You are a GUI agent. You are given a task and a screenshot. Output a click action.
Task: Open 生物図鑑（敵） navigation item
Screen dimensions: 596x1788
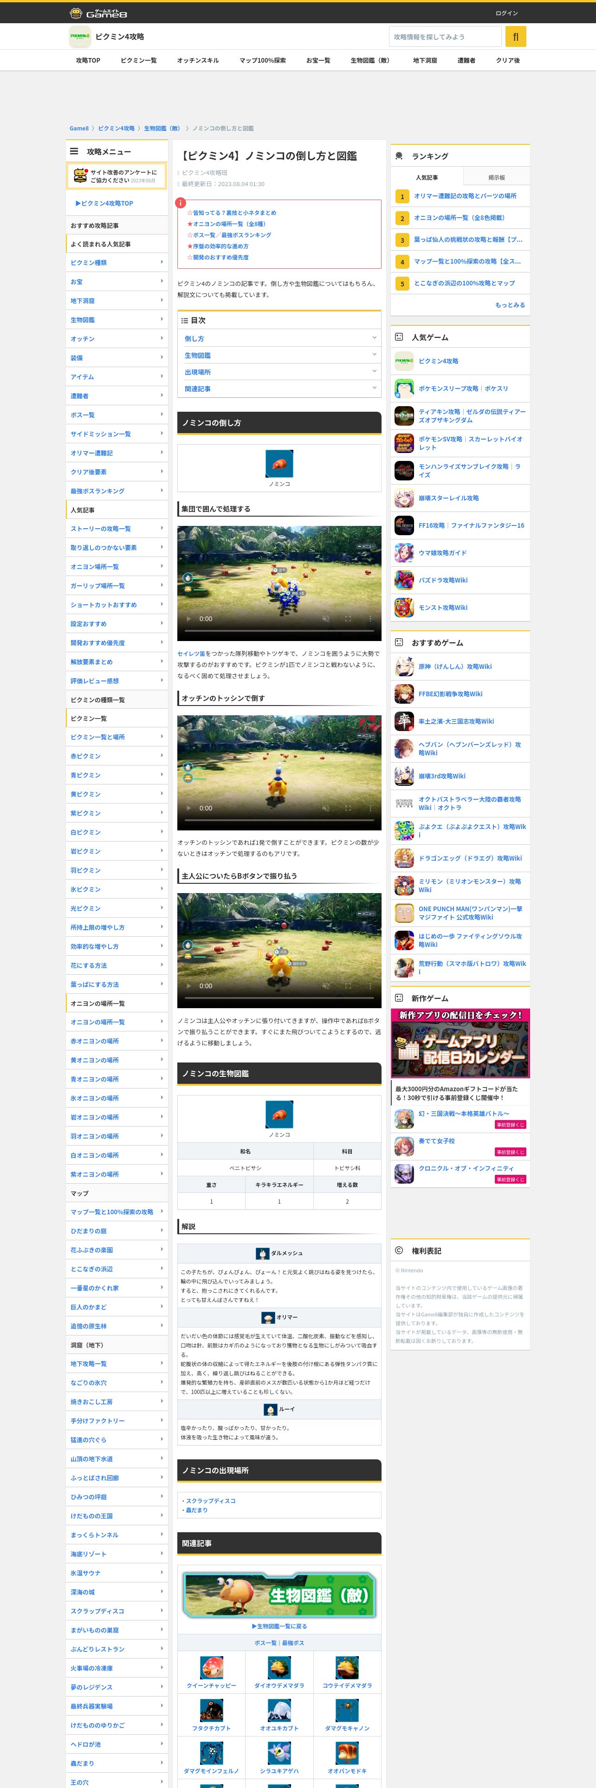coord(370,60)
